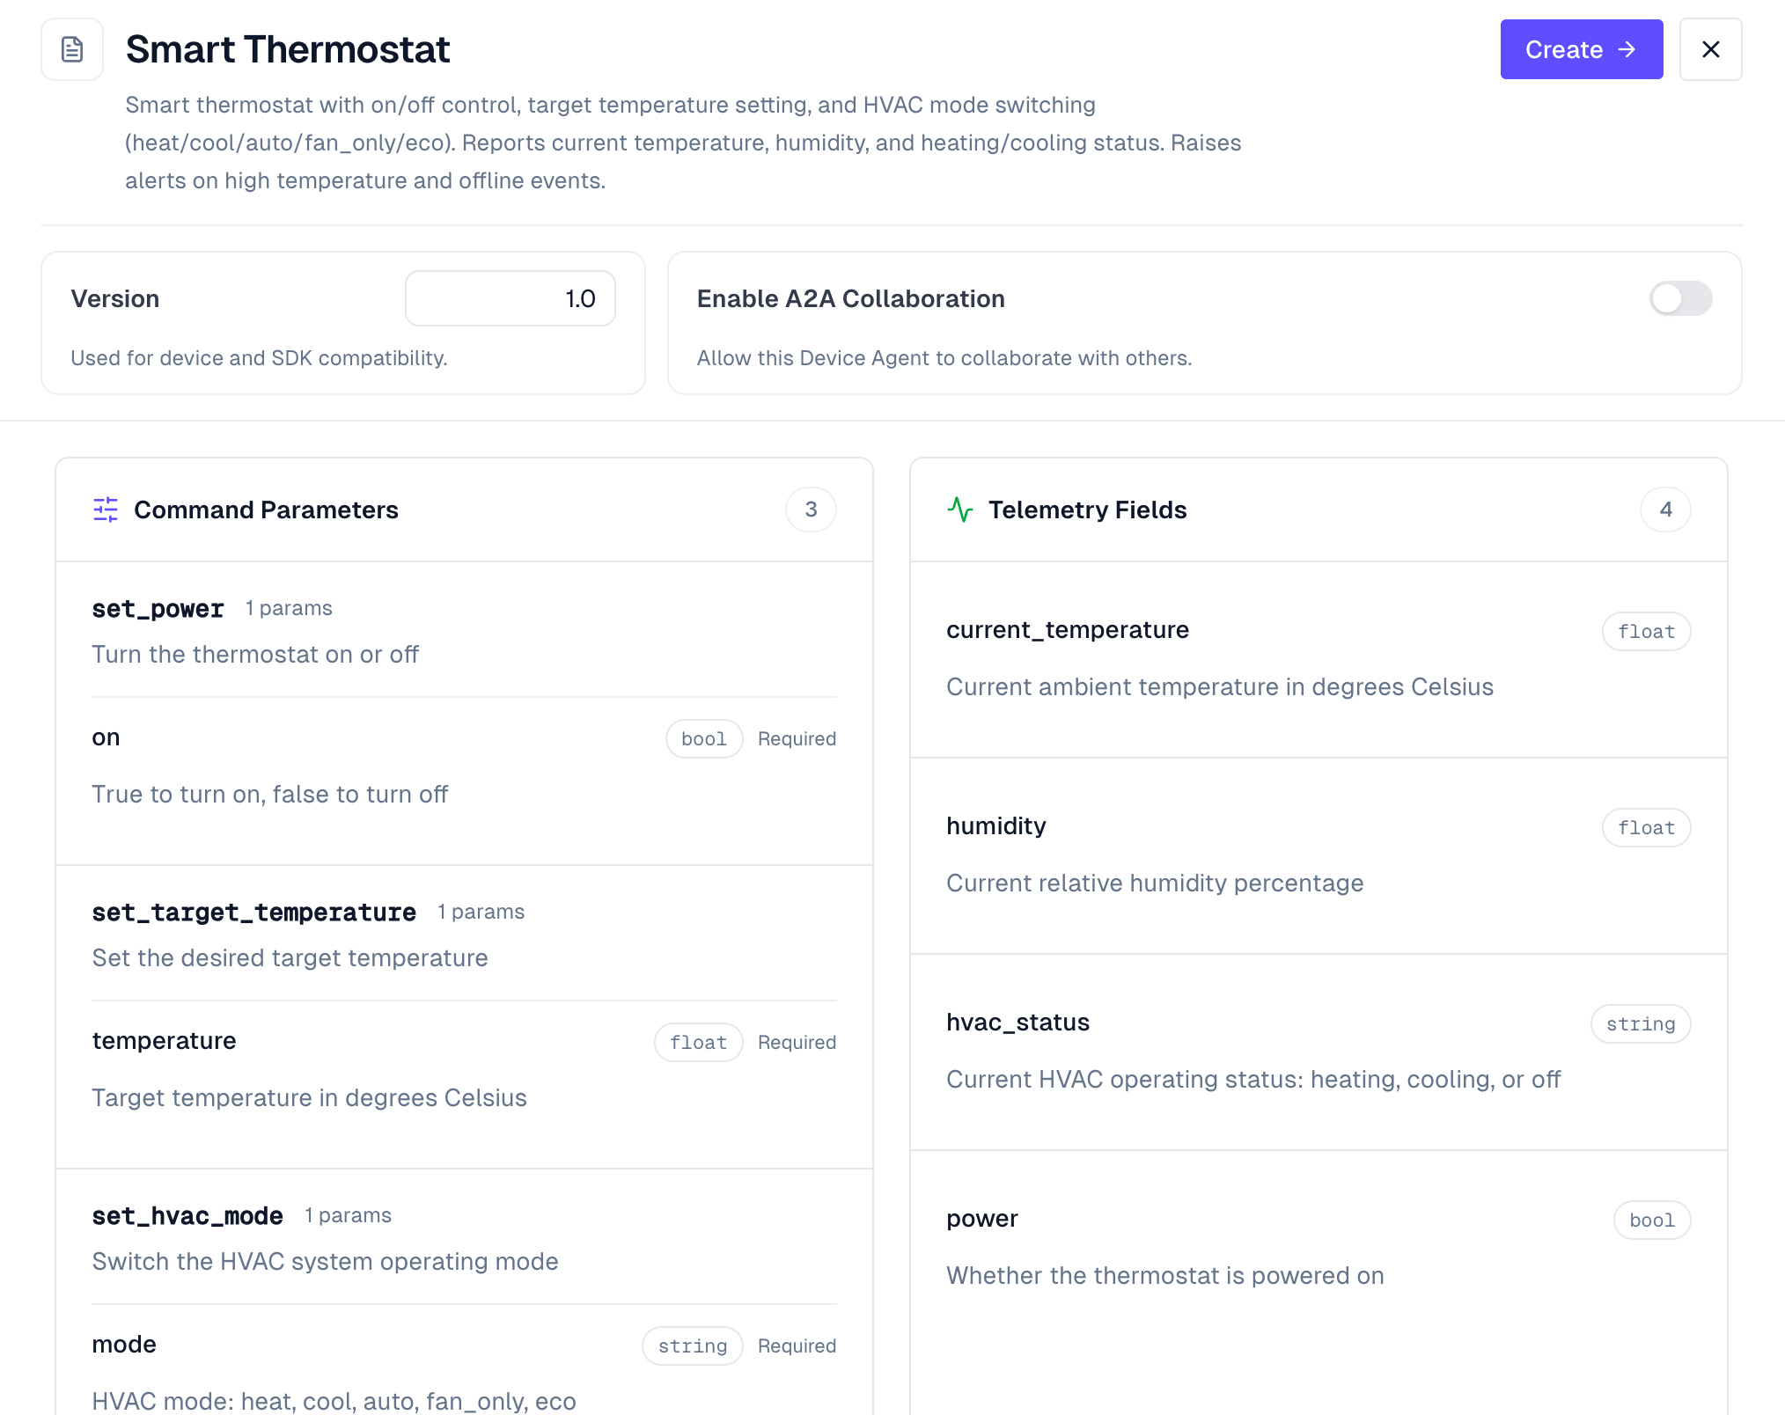The width and height of the screenshot is (1785, 1415).
Task: Click 'Current ambient temperature in degrees Celsius' text
Action: [x=1220, y=686]
